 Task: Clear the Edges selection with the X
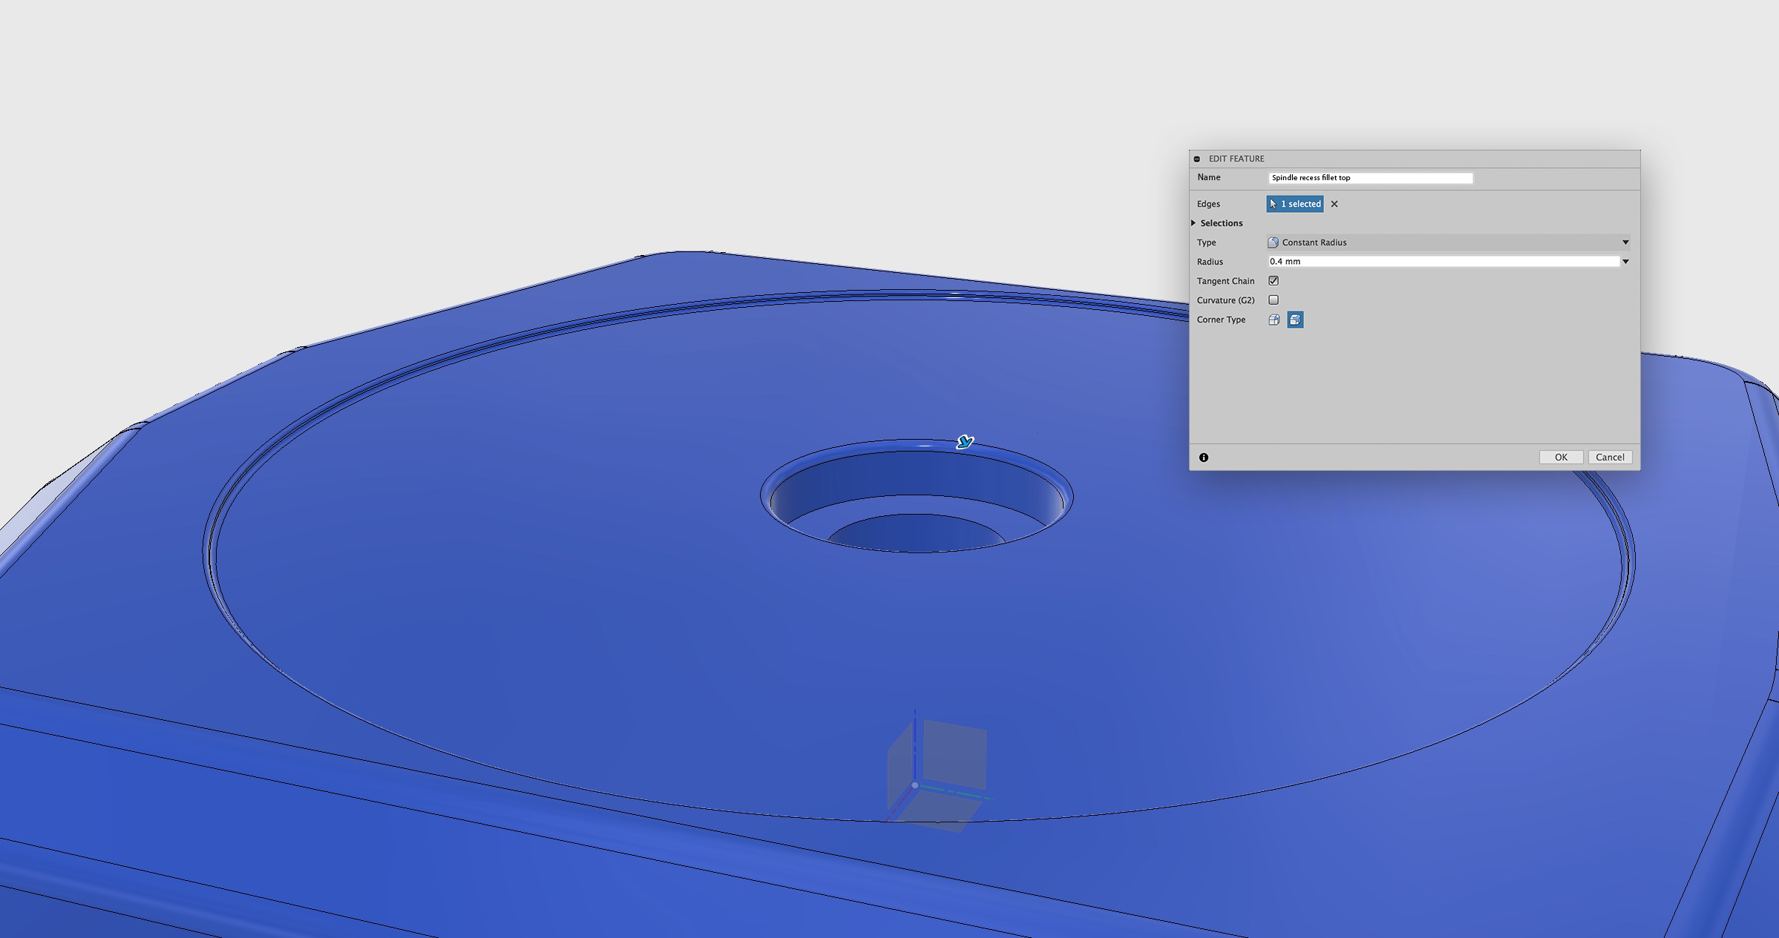coord(1334,204)
